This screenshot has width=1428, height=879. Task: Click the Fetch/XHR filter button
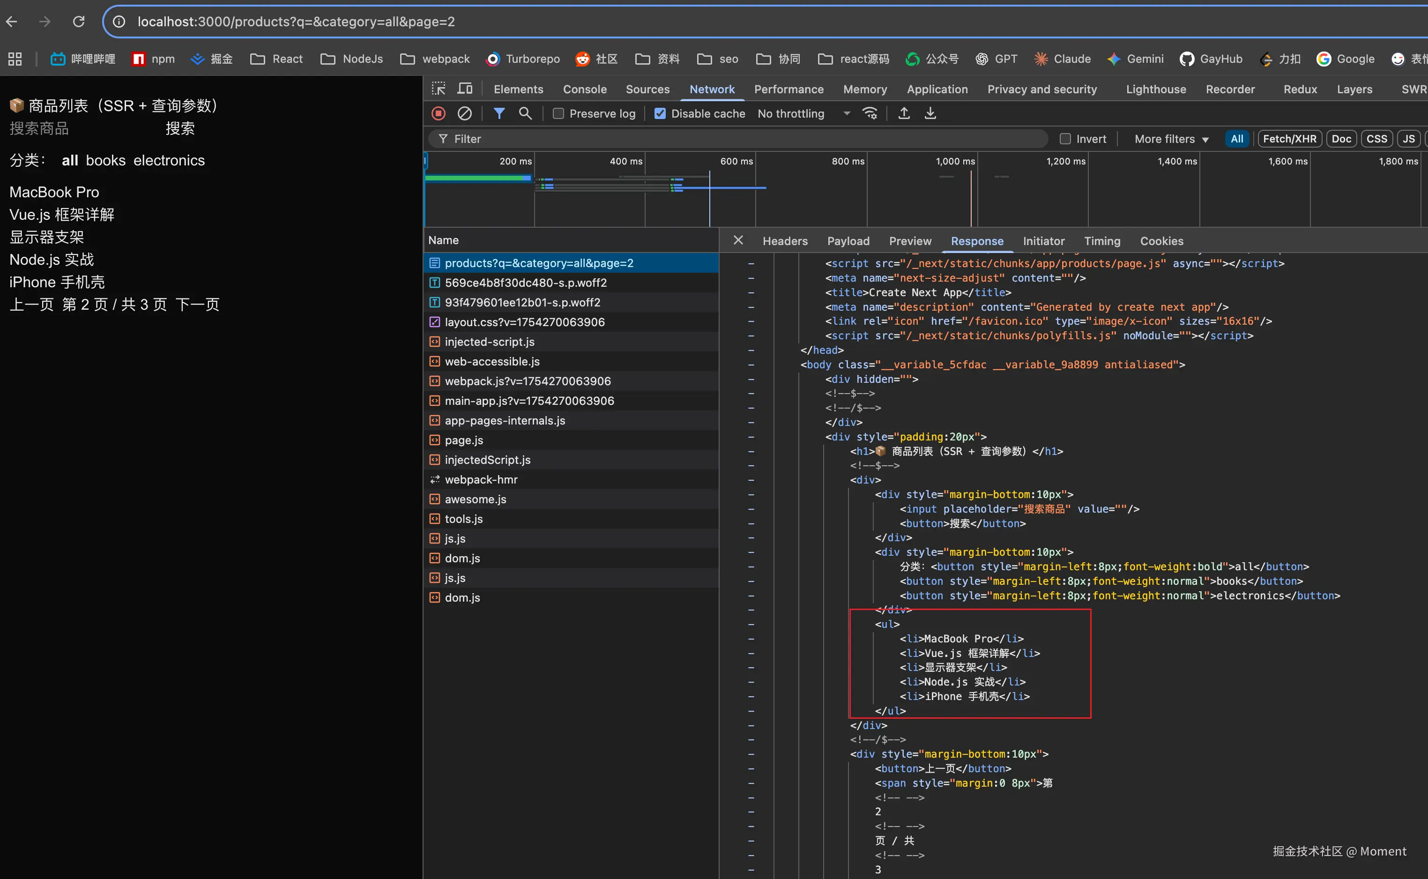(x=1289, y=139)
